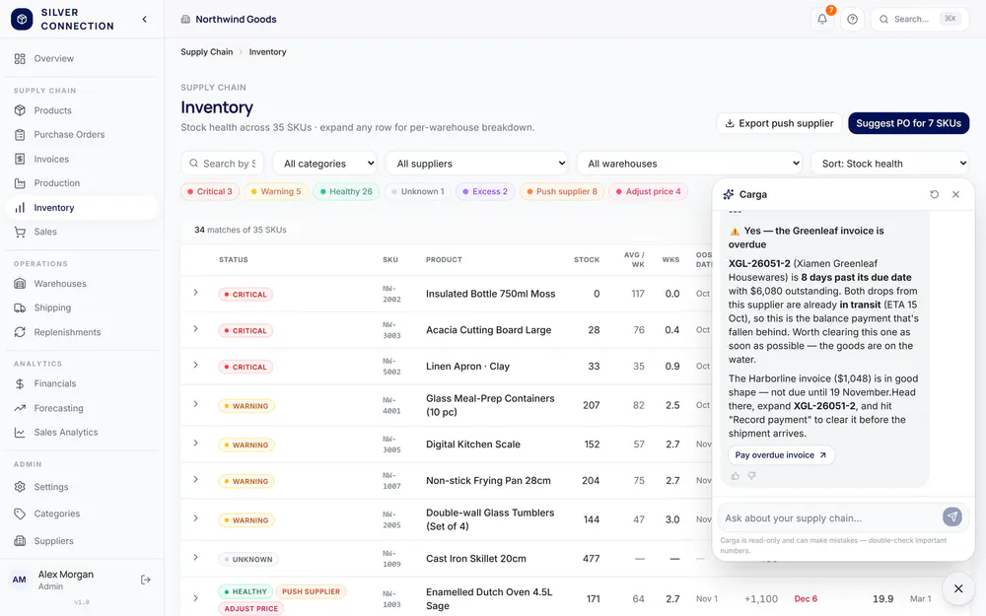
Task: Focus the inventory Search by SKU field
Action: click(x=223, y=164)
